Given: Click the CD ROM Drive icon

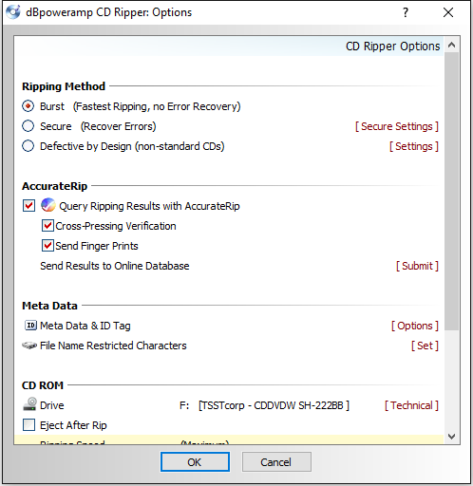Looking at the screenshot, I should 29,404.
